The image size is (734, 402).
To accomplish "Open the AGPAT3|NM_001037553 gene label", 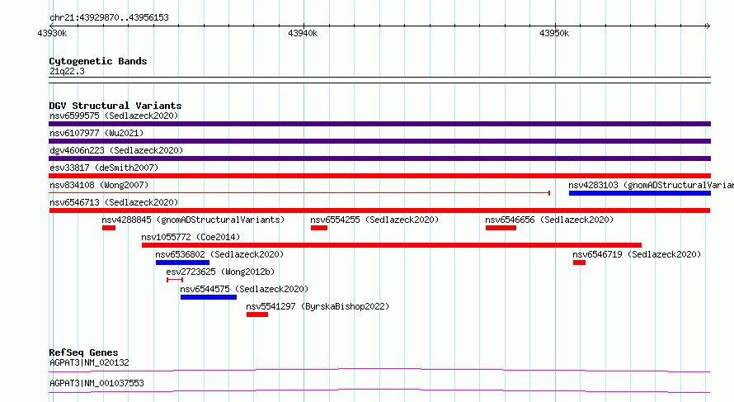I will (x=96, y=383).
